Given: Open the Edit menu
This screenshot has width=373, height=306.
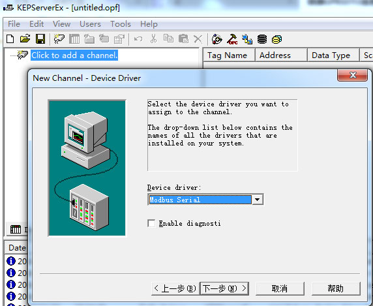Looking at the screenshot, I should coord(37,24).
